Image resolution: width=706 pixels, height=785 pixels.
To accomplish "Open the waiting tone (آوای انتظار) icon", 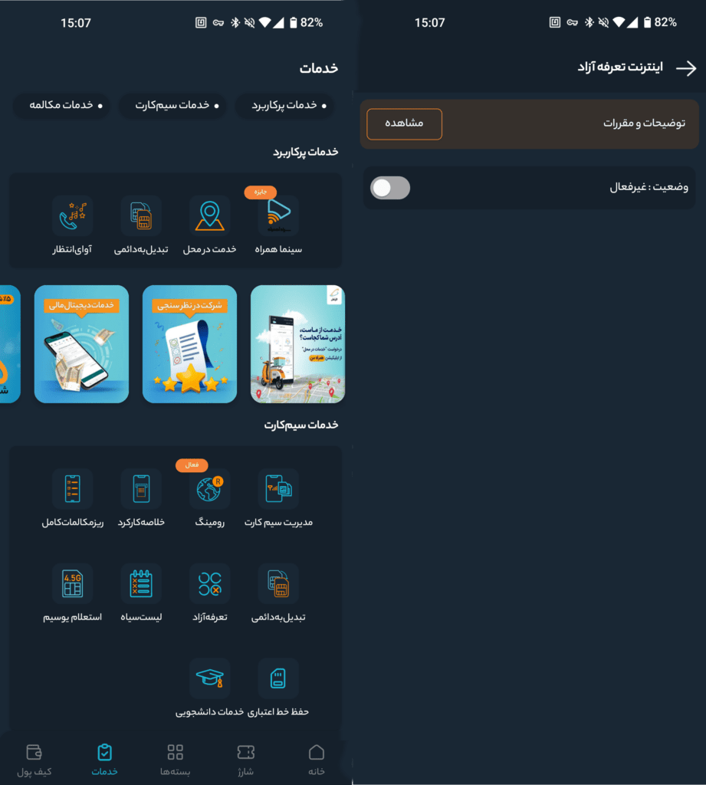I will tap(73, 216).
